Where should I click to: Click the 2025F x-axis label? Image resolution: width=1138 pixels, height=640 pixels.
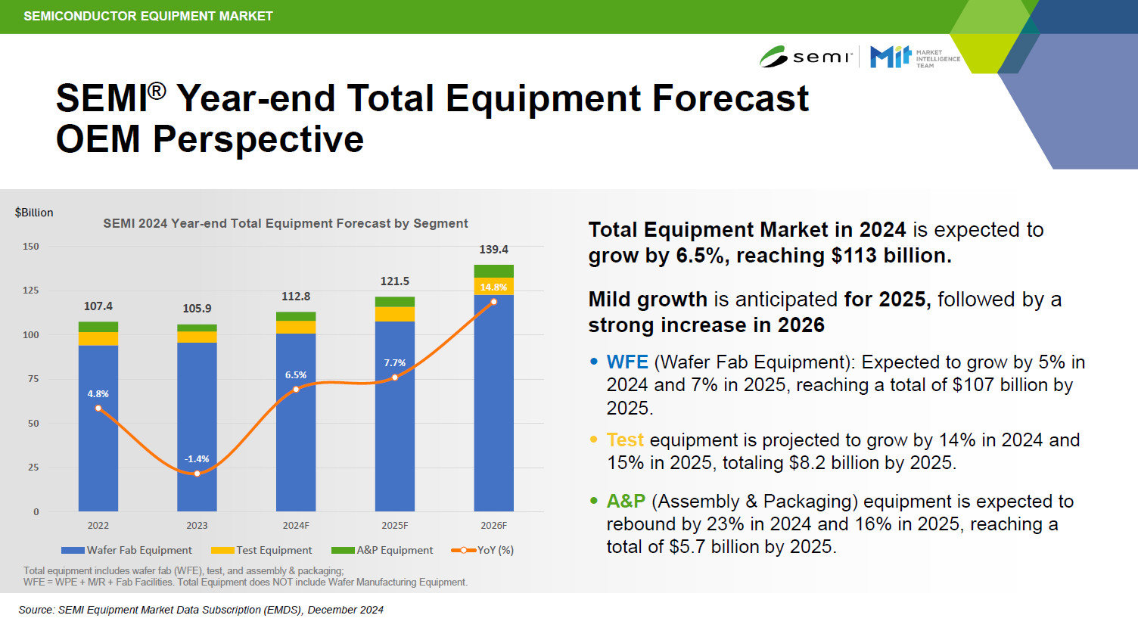tap(395, 526)
